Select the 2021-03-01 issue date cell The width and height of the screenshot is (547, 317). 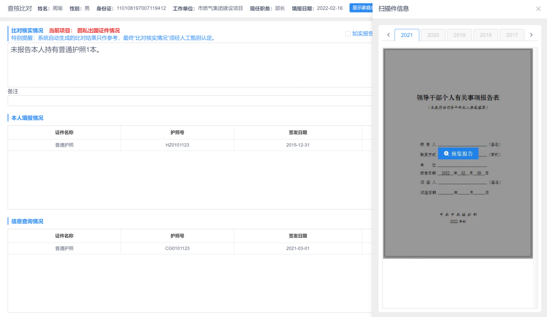(298, 248)
